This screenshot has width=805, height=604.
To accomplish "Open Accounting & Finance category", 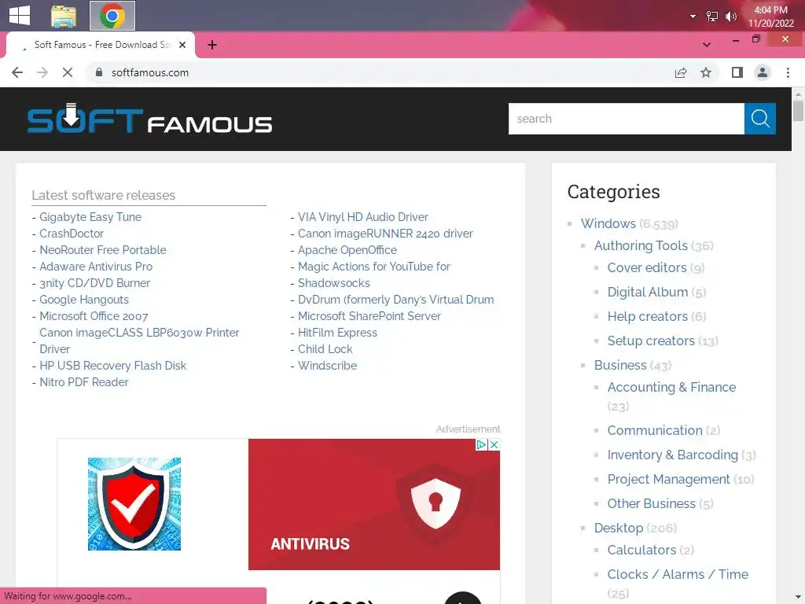I will (671, 387).
